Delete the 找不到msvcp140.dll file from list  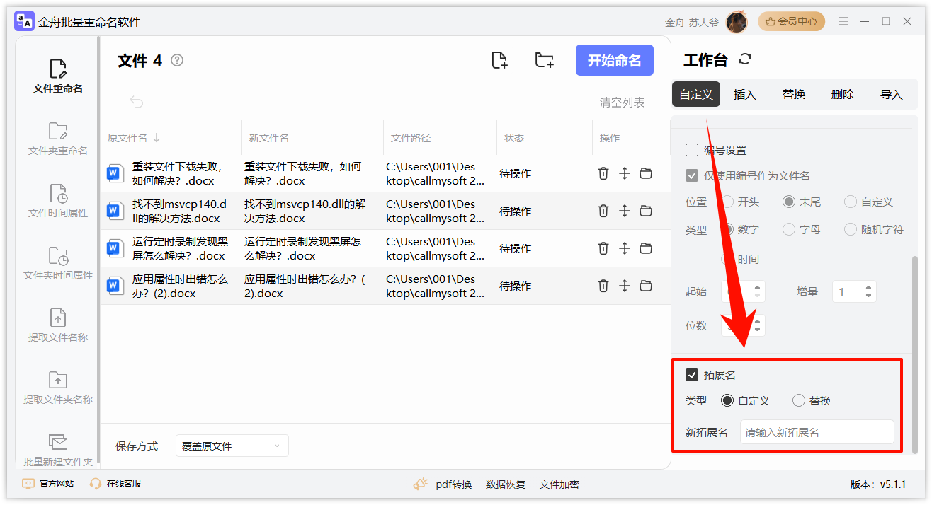(x=602, y=210)
